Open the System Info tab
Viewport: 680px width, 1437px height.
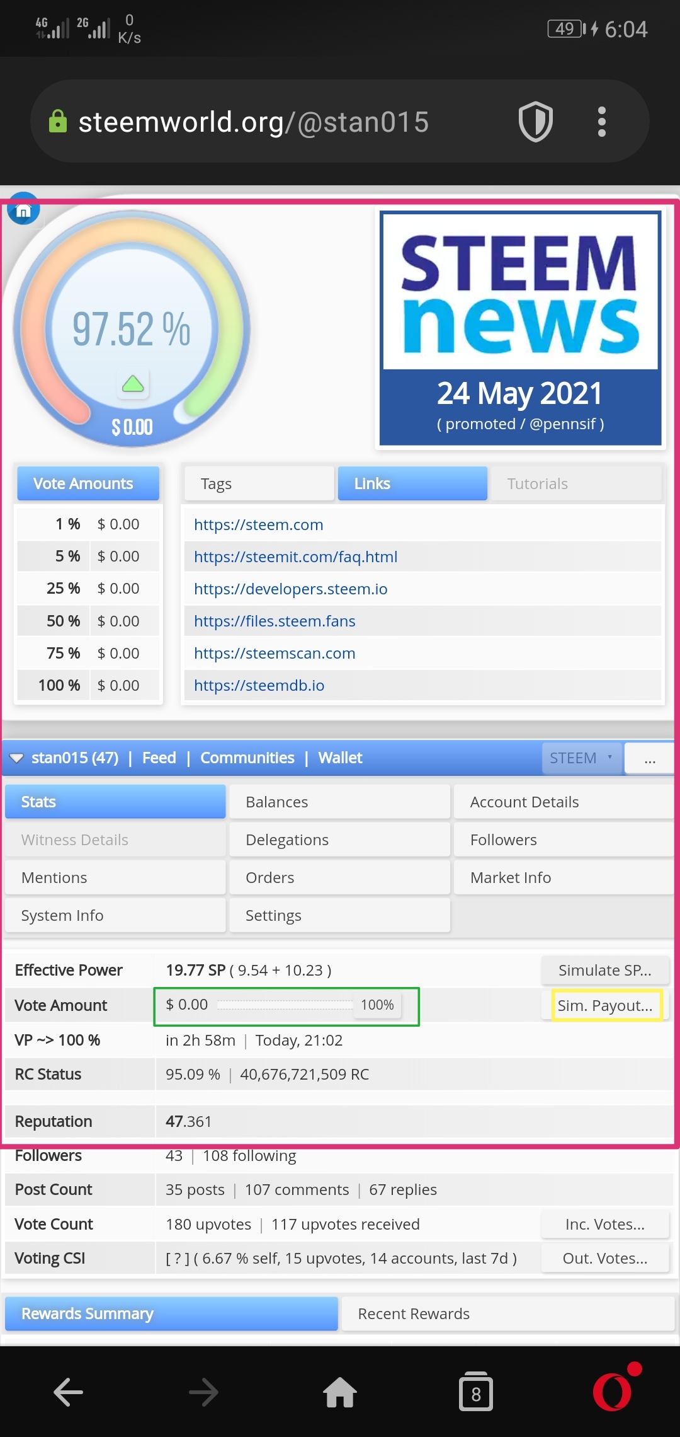pyautogui.click(x=115, y=915)
